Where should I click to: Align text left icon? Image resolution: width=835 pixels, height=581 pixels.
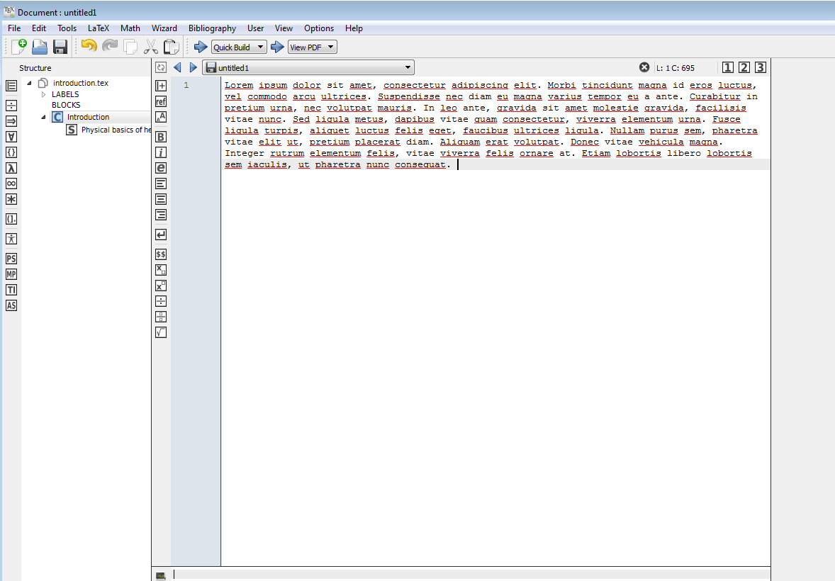point(161,184)
